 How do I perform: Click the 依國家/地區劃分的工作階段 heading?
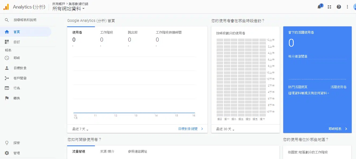coord(308,152)
